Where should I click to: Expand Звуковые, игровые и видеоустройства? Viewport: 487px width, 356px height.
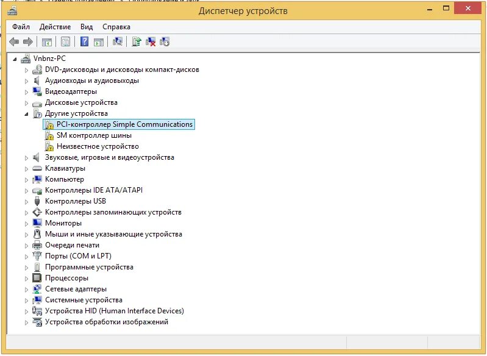pos(26,158)
